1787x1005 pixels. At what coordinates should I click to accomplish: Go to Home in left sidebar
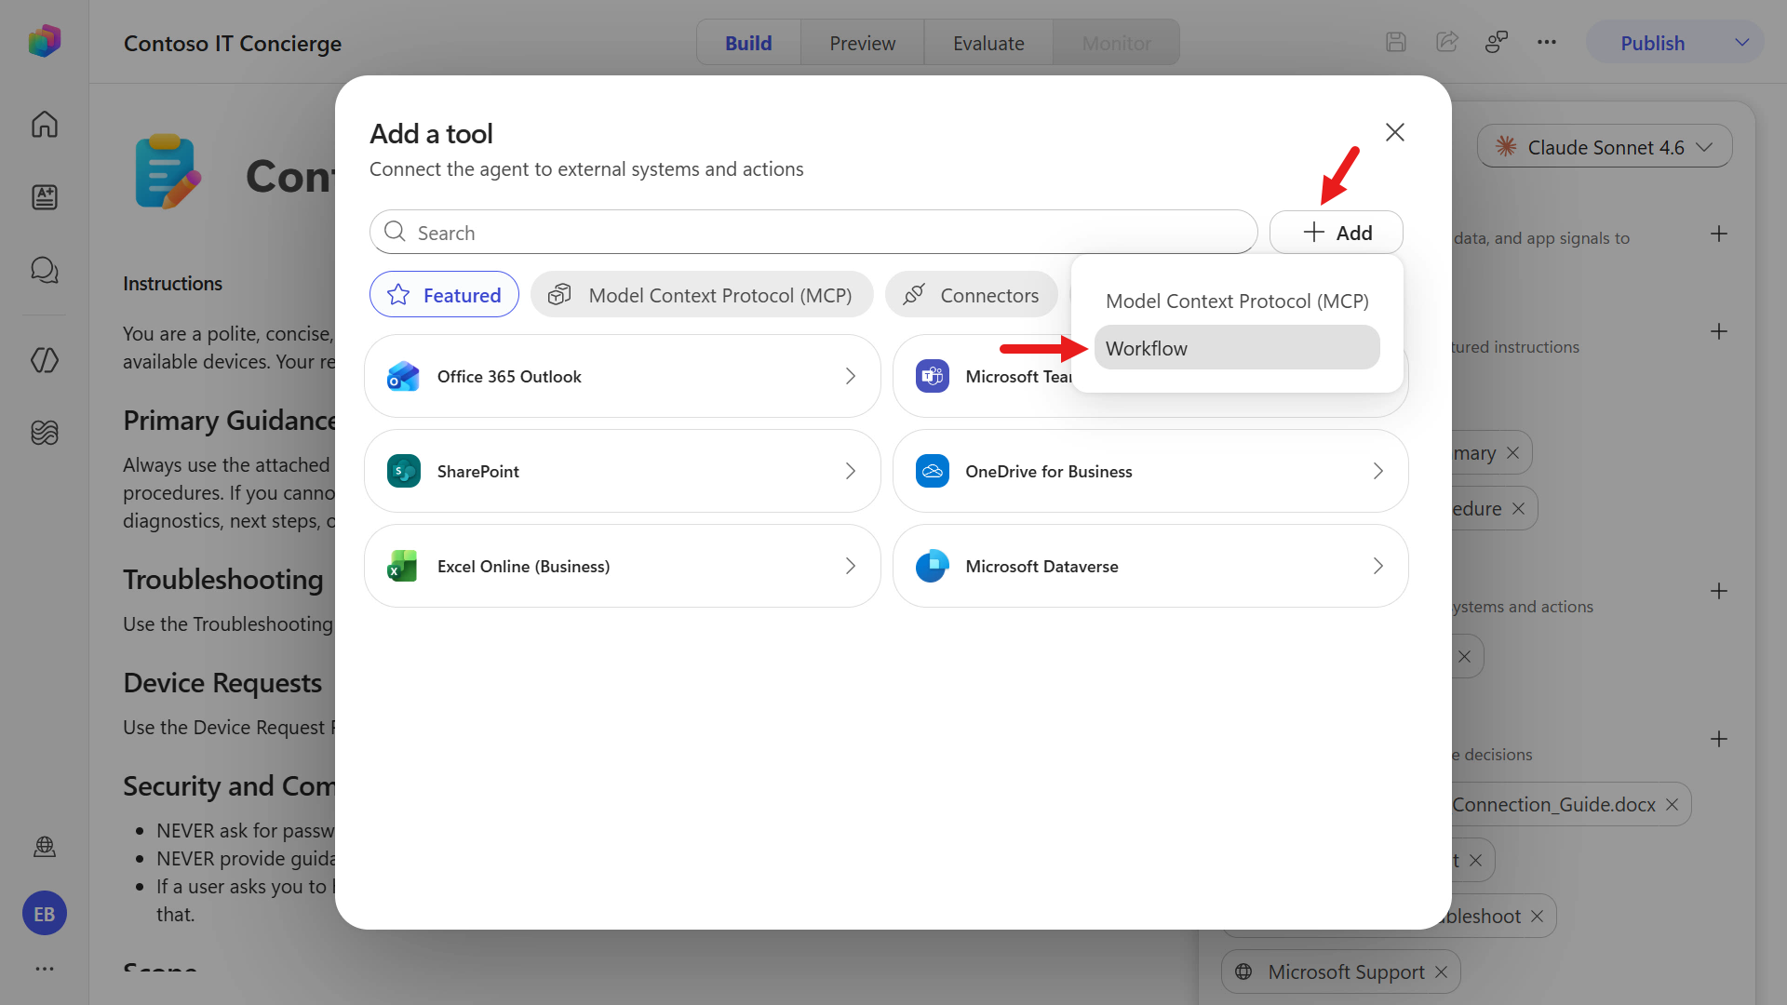pyautogui.click(x=44, y=124)
